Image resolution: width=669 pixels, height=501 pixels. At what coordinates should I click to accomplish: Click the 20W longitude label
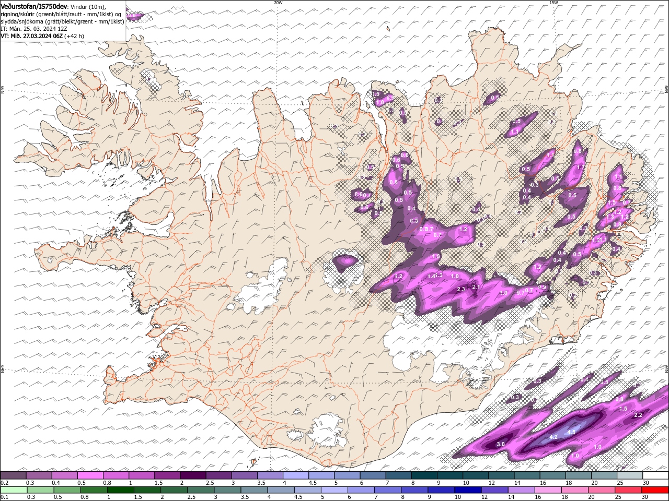[278, 3]
